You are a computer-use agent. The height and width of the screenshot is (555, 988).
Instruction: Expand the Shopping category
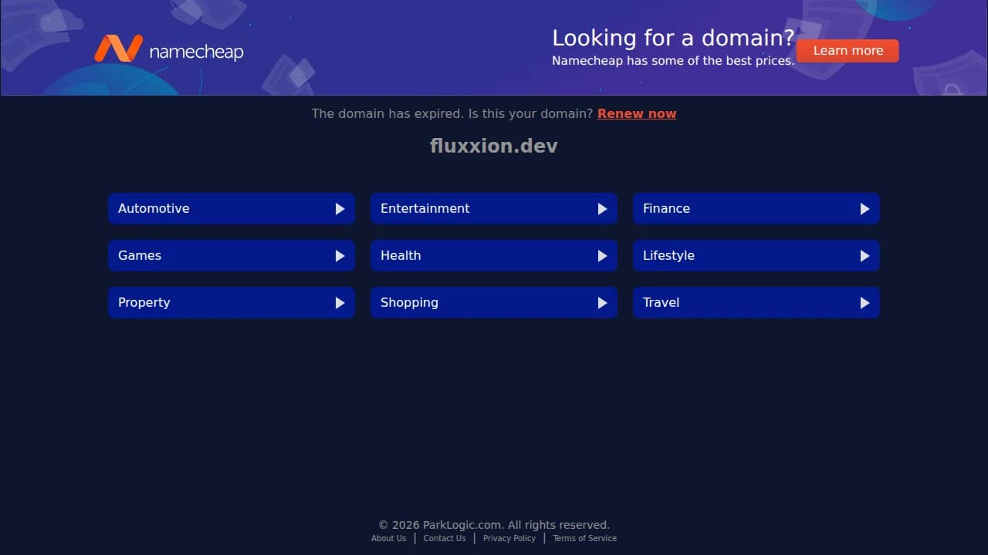(x=494, y=302)
